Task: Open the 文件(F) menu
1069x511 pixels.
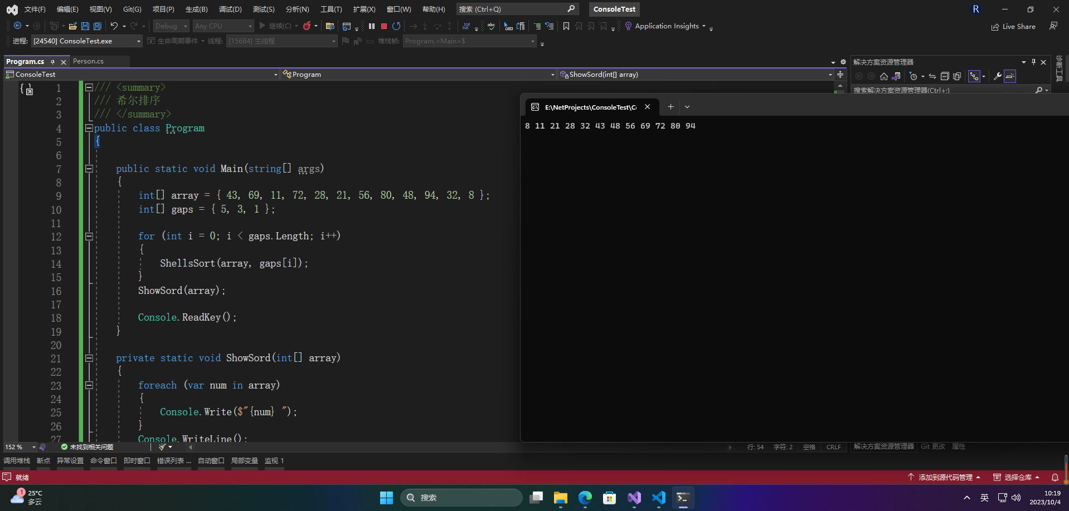Action: pos(35,9)
